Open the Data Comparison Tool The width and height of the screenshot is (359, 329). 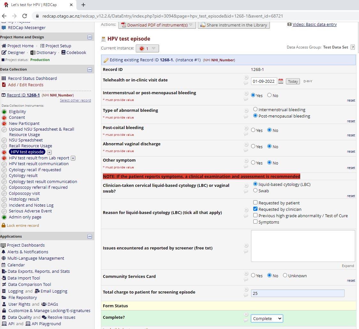pyautogui.click(x=29, y=285)
